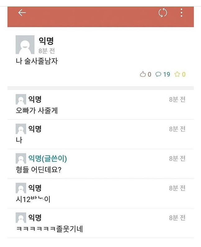
Task: Click the post timestamp 8분 전
Action: pyautogui.click(x=47, y=51)
